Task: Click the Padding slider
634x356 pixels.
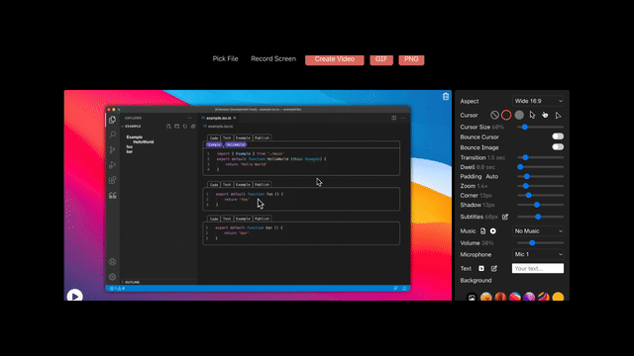Action: point(541,176)
